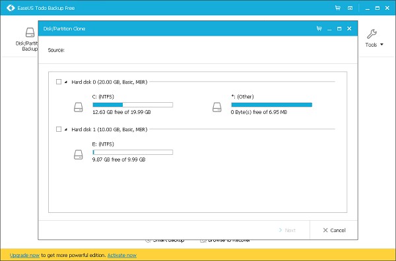396x261 pixels.
Task: Click the 'C: (NTFS)' label
Action: [103, 97]
